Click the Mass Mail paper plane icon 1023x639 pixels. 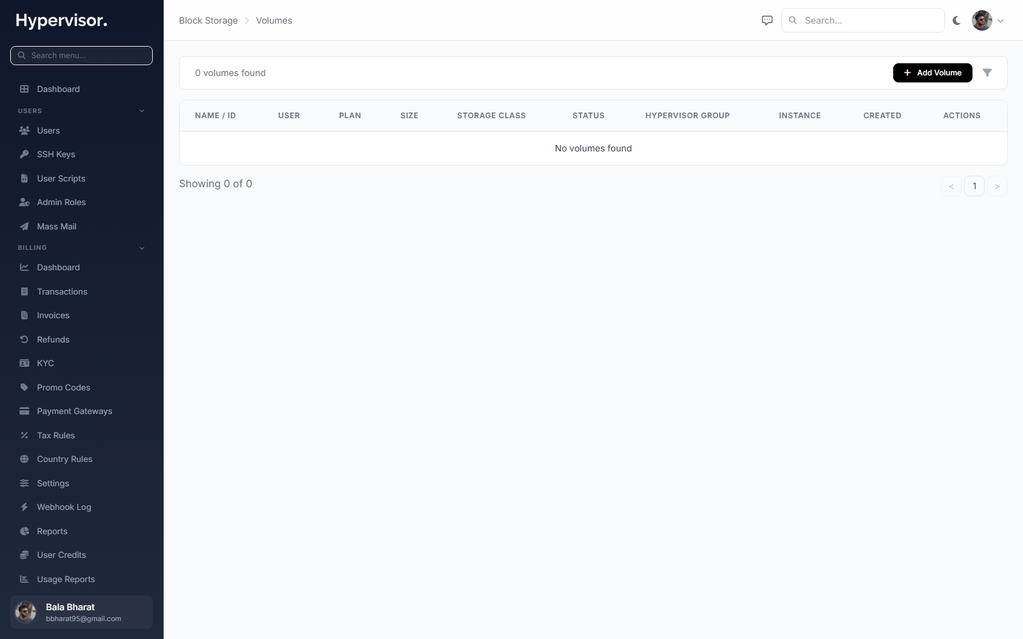pos(24,226)
